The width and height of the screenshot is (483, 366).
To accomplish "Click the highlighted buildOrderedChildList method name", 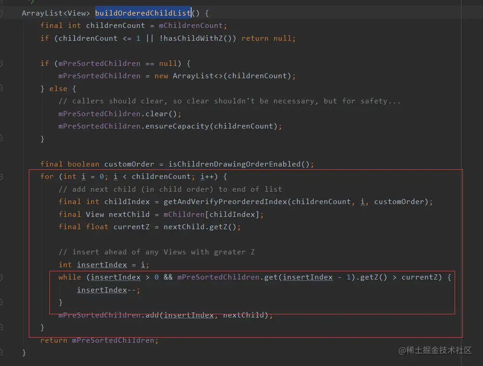I will pos(143,13).
